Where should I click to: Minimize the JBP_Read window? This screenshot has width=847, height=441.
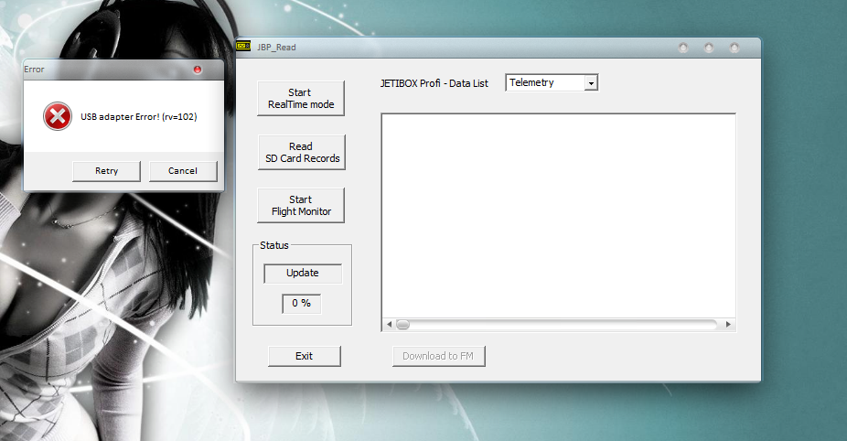683,48
